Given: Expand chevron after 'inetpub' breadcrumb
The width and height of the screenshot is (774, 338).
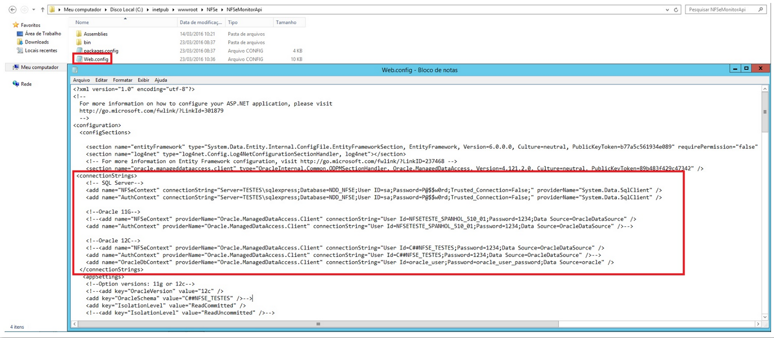Looking at the screenshot, I should [x=173, y=9].
